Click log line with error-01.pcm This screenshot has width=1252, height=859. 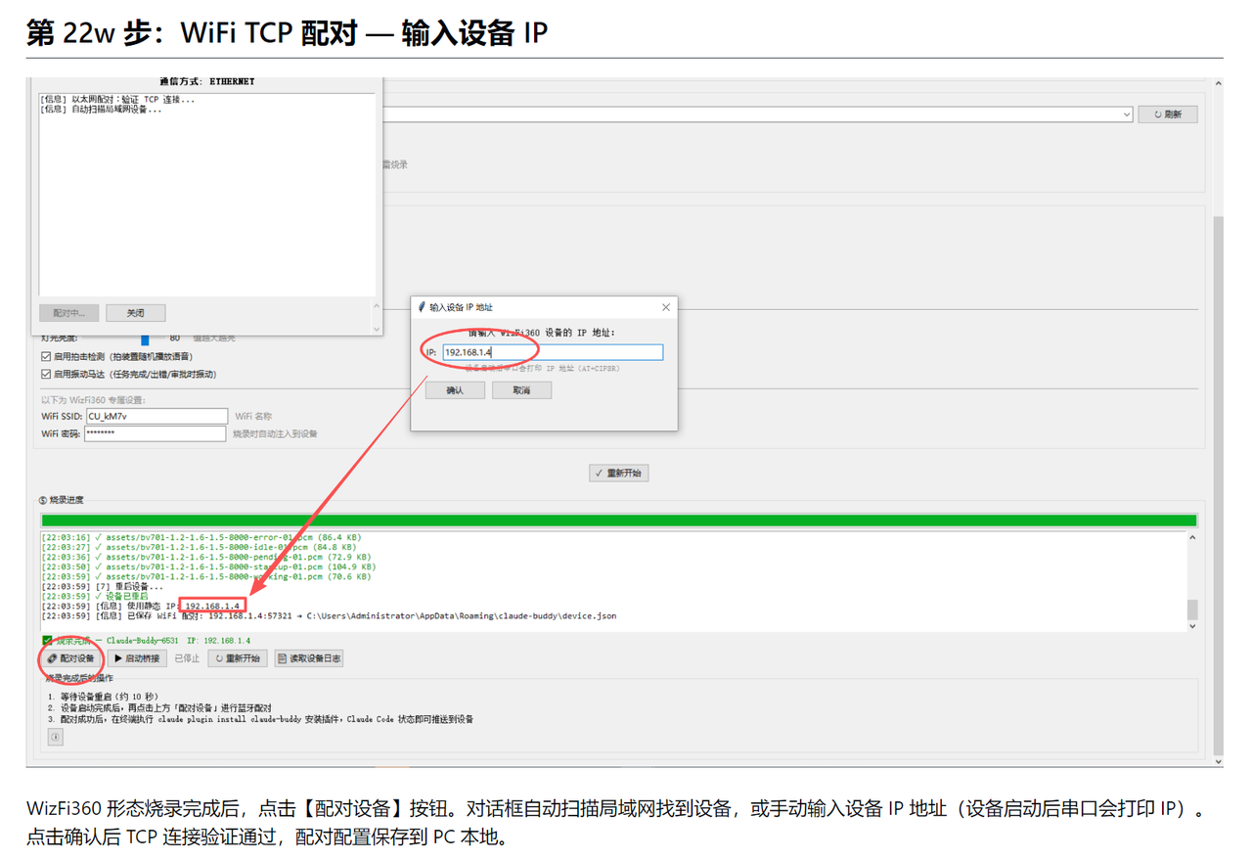coord(201,537)
